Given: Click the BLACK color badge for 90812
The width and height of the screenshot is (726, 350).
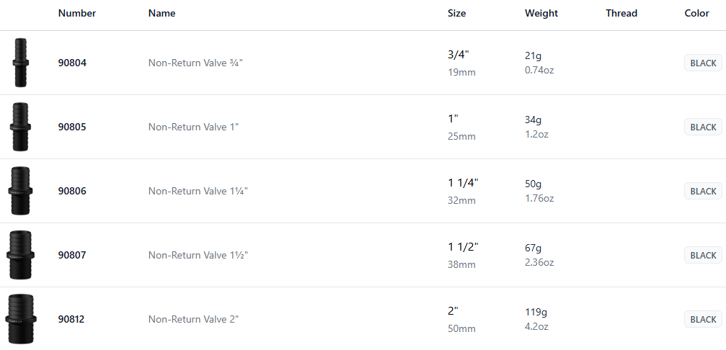Looking at the screenshot, I should point(703,319).
